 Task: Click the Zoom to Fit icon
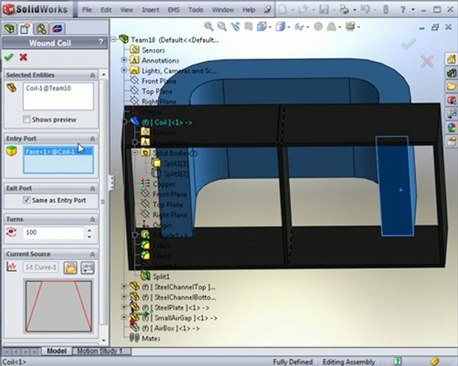(x=209, y=26)
